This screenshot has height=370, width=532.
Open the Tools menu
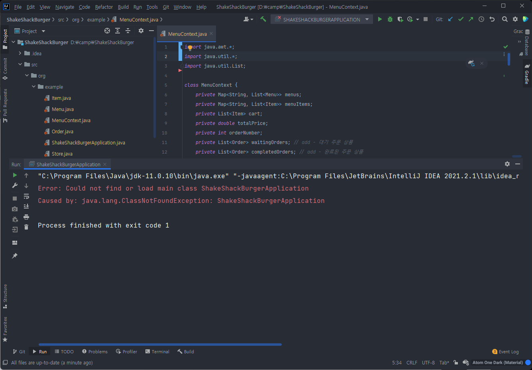click(152, 7)
